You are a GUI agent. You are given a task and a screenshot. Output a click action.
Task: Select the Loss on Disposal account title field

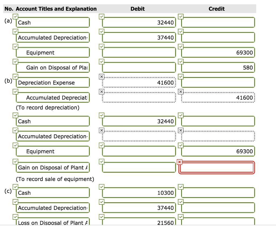(53, 222)
